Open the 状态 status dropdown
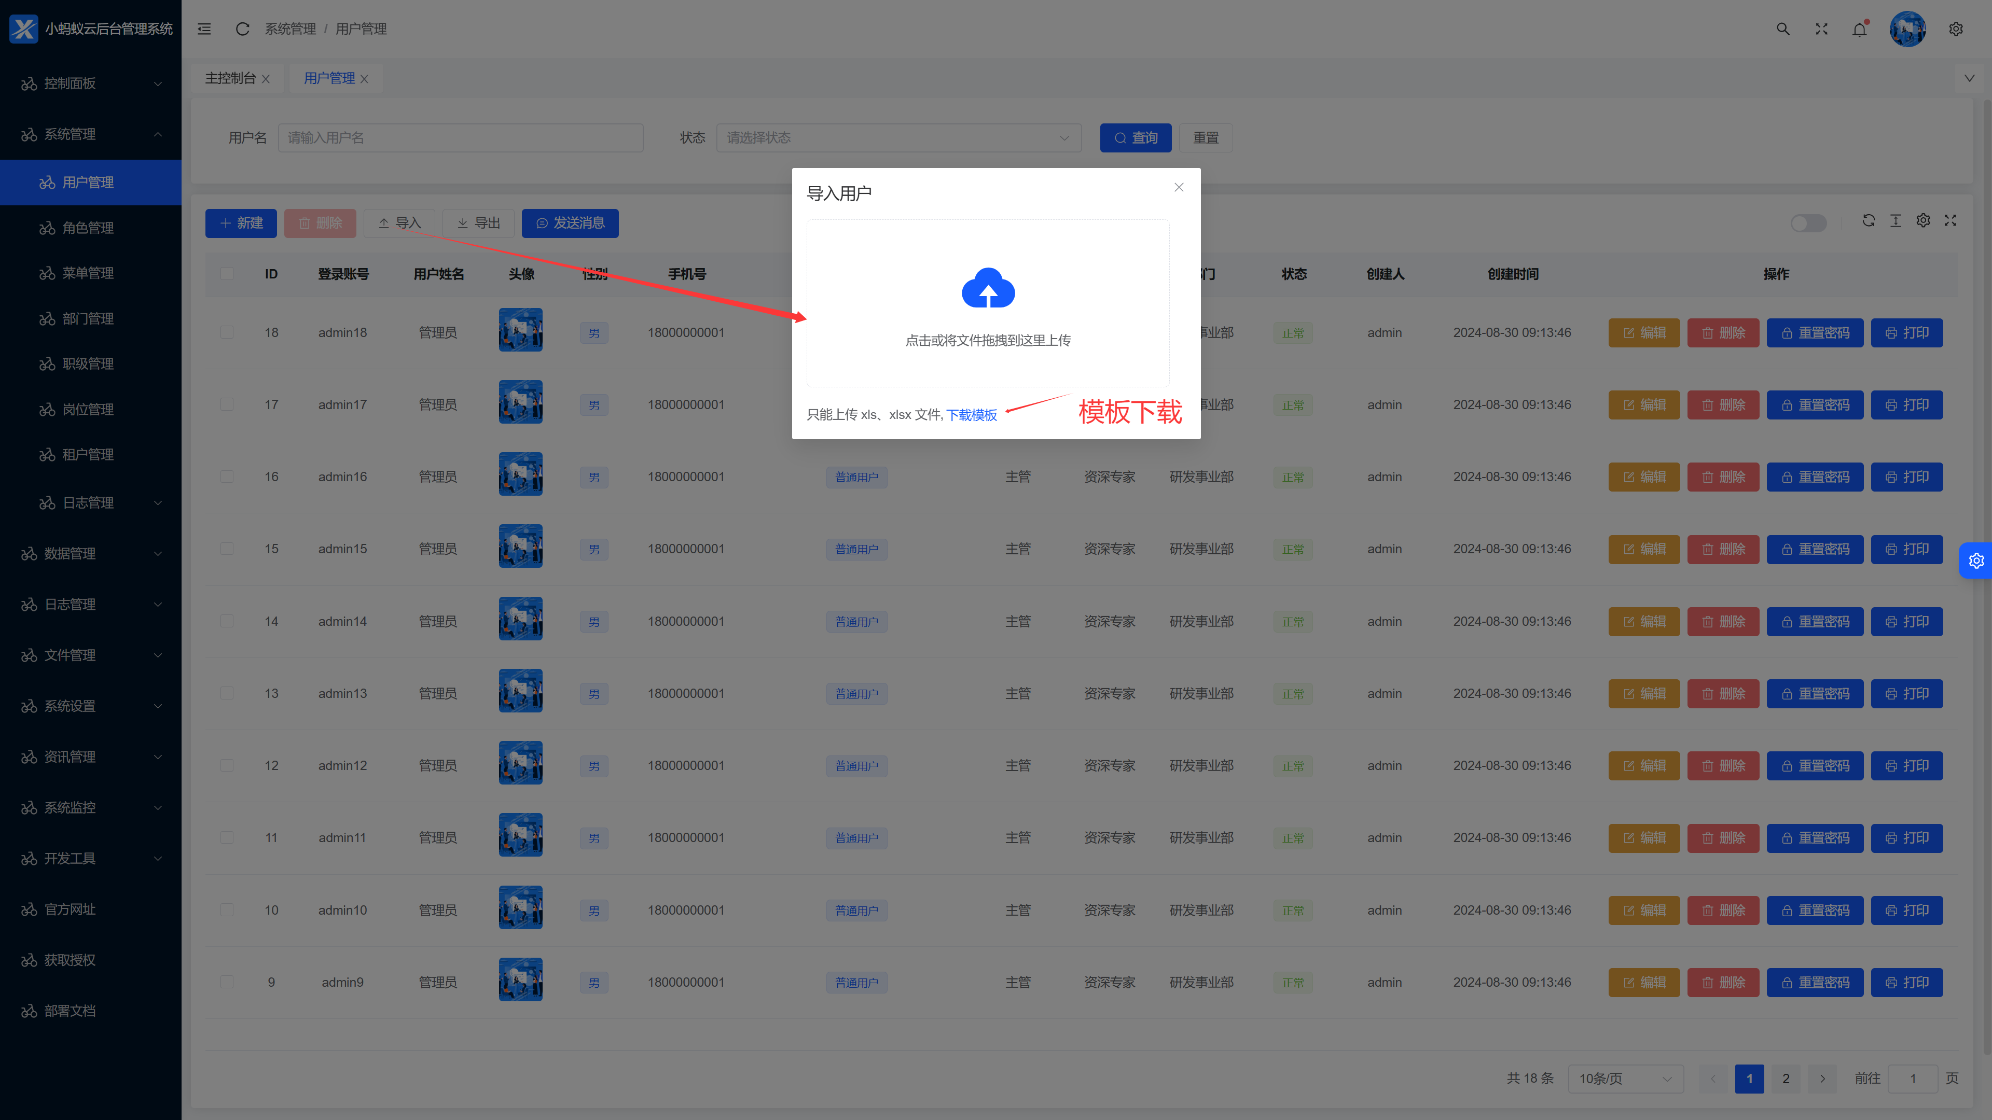This screenshot has width=1992, height=1120. point(898,137)
